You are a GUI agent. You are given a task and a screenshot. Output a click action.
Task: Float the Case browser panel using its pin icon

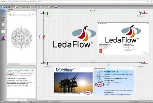point(33,10)
